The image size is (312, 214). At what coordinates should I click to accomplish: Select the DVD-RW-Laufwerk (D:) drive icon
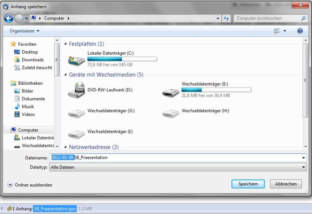click(x=76, y=90)
